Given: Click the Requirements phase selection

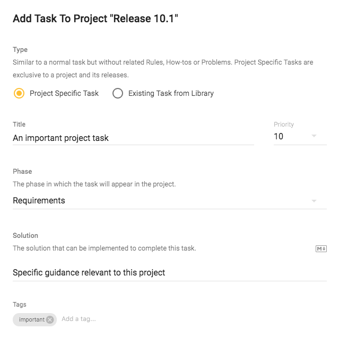Looking at the screenshot, I should point(39,201).
